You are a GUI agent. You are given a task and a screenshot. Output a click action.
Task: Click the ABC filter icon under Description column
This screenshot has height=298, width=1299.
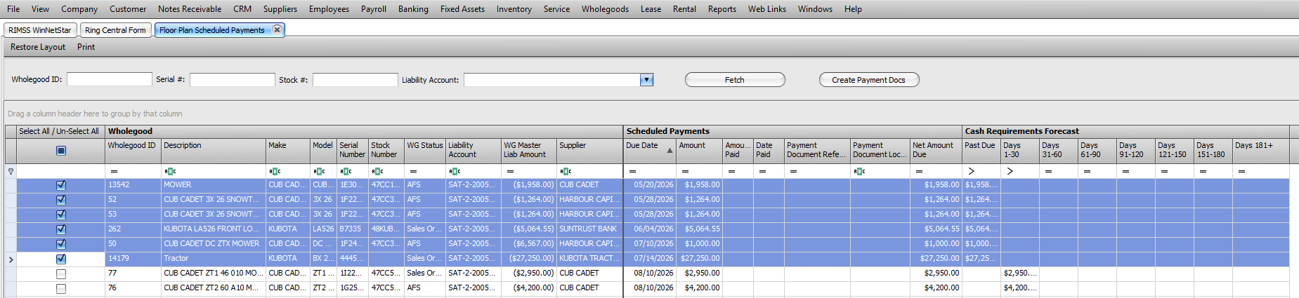170,171
